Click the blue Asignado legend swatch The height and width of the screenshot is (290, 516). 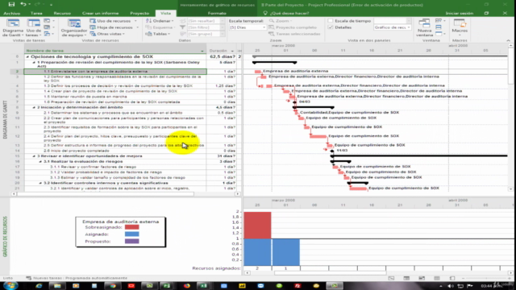tap(132, 234)
